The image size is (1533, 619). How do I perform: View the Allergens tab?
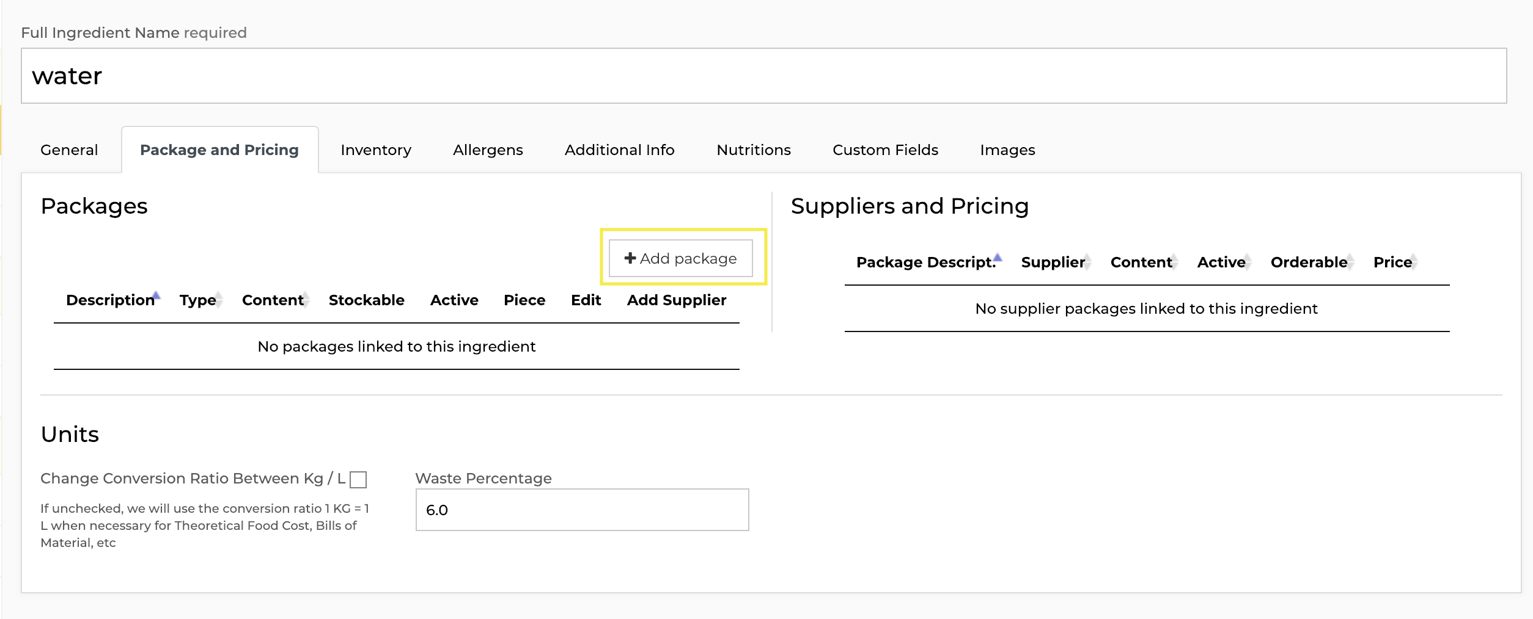point(488,150)
